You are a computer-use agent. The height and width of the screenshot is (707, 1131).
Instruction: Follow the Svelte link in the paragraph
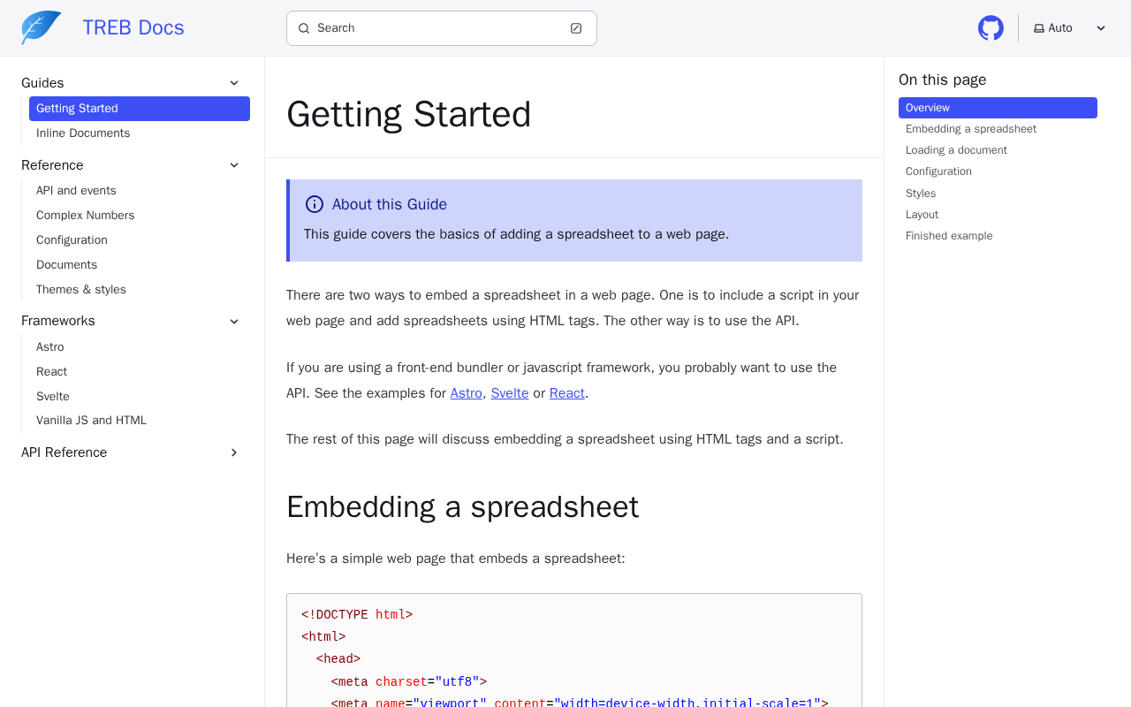coord(510,393)
